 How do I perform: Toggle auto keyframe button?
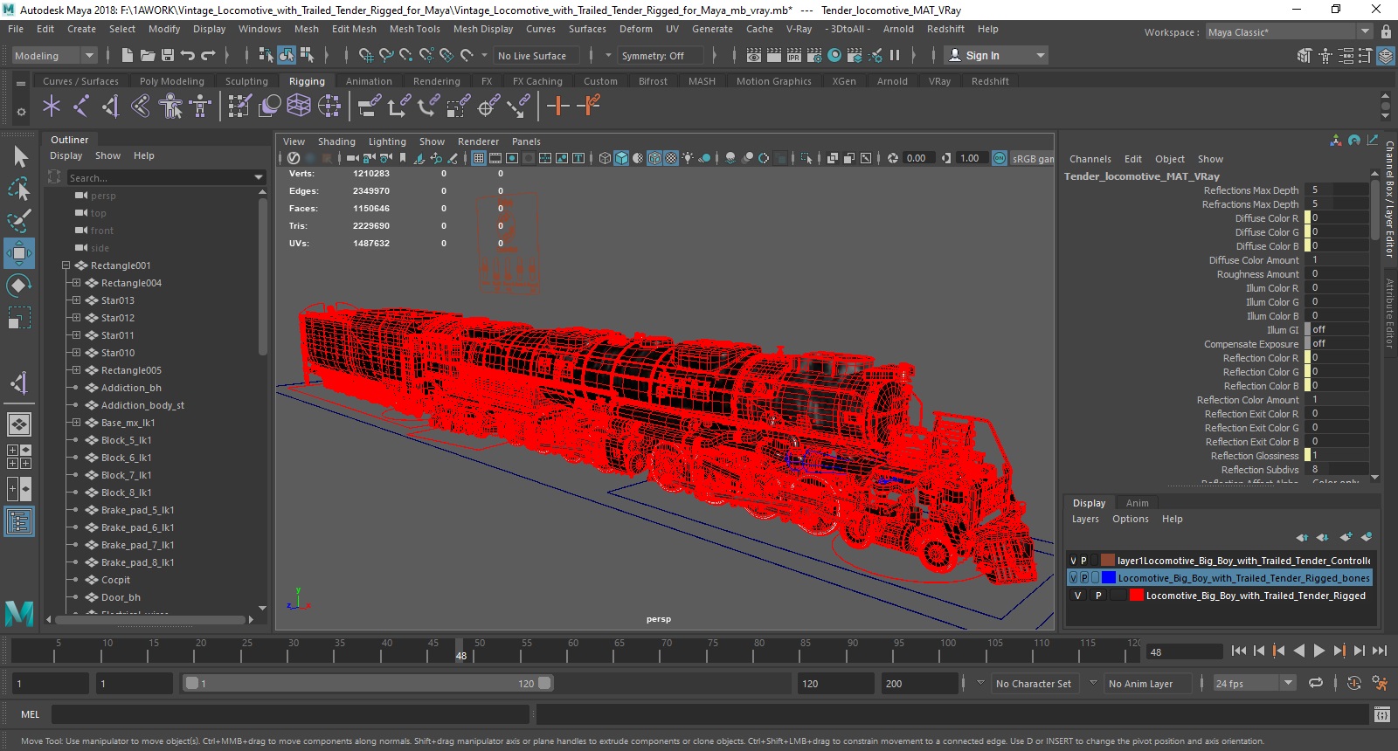(1354, 684)
